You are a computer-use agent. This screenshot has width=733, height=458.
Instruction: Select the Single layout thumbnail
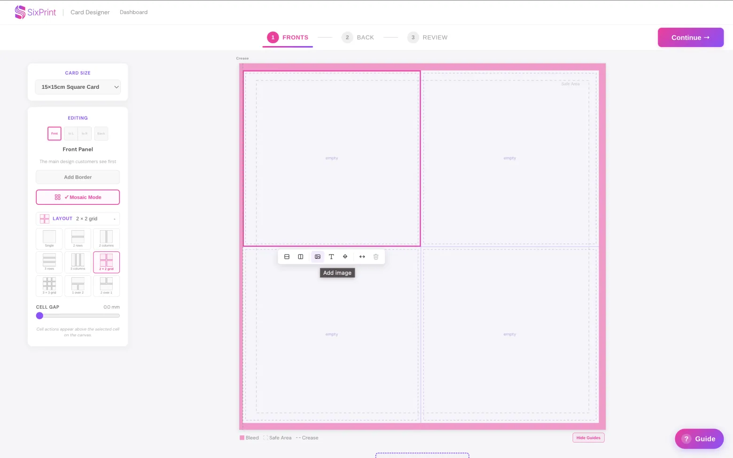coord(49,239)
